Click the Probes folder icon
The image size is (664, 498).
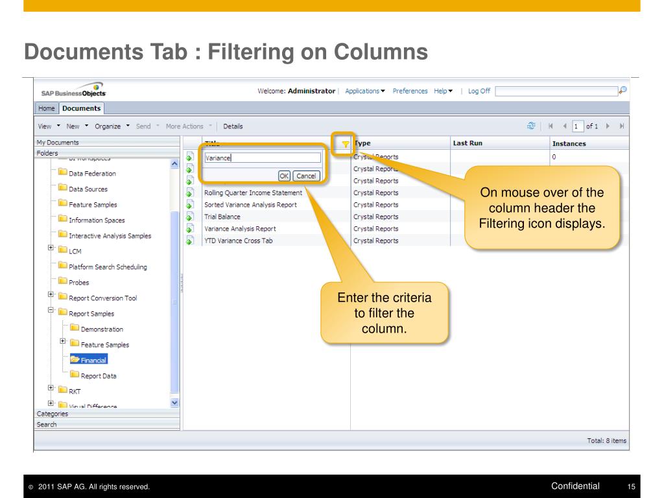63,281
